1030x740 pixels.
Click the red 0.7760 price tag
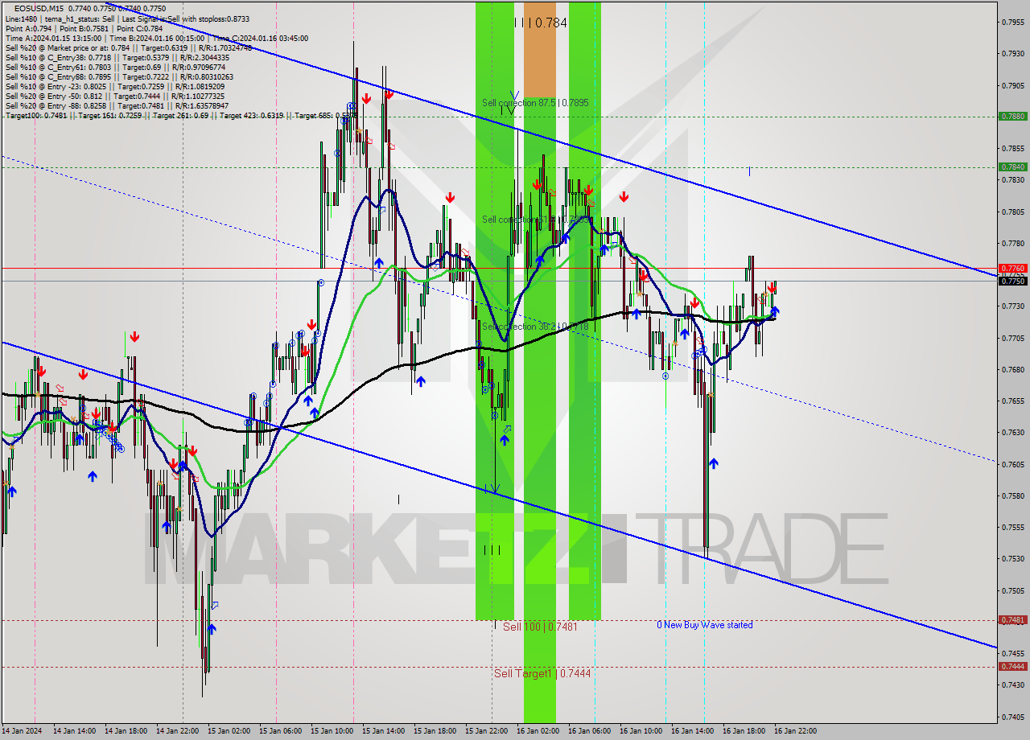pyautogui.click(x=1012, y=268)
